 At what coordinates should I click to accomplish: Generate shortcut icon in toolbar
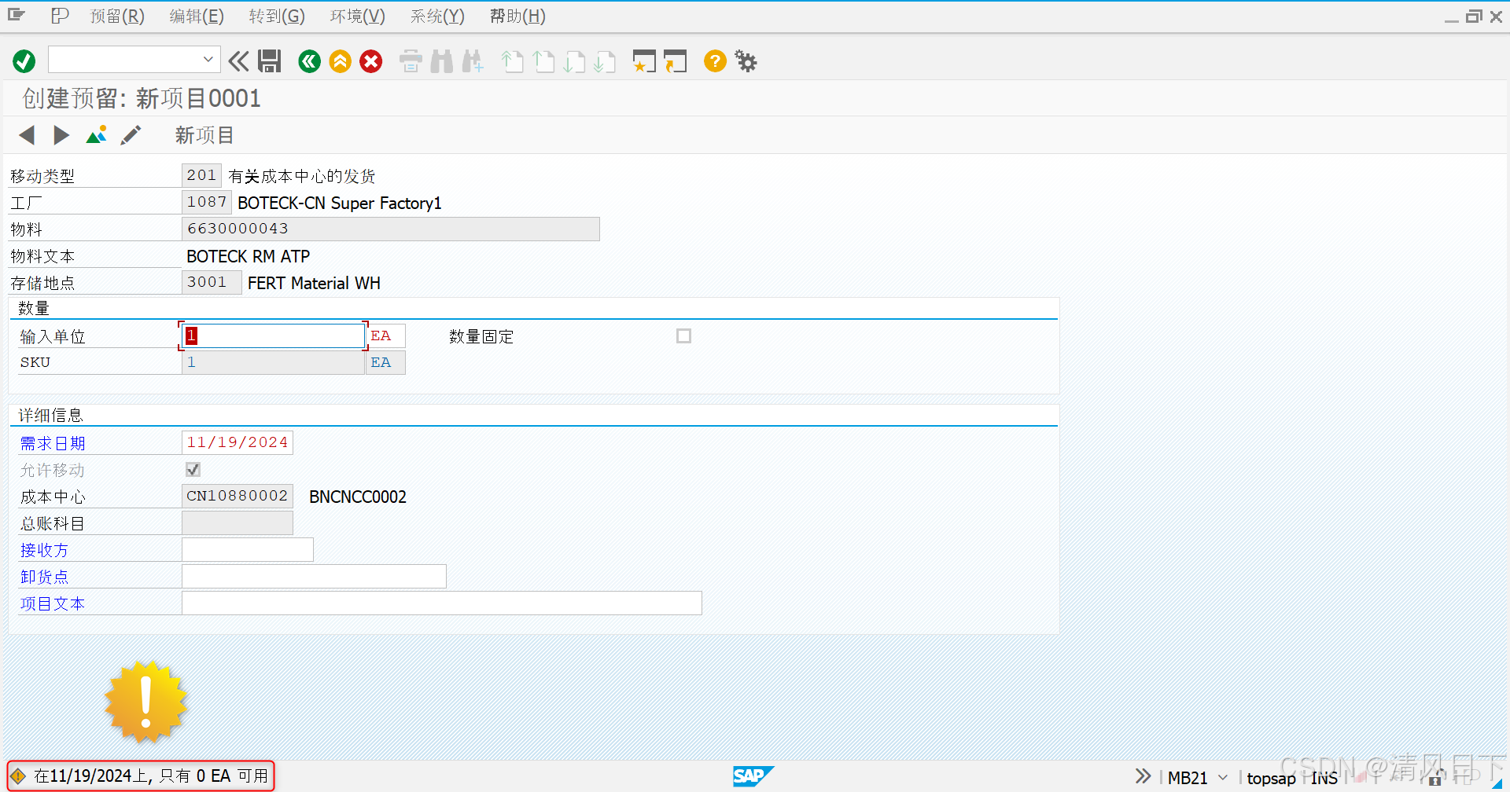point(675,61)
